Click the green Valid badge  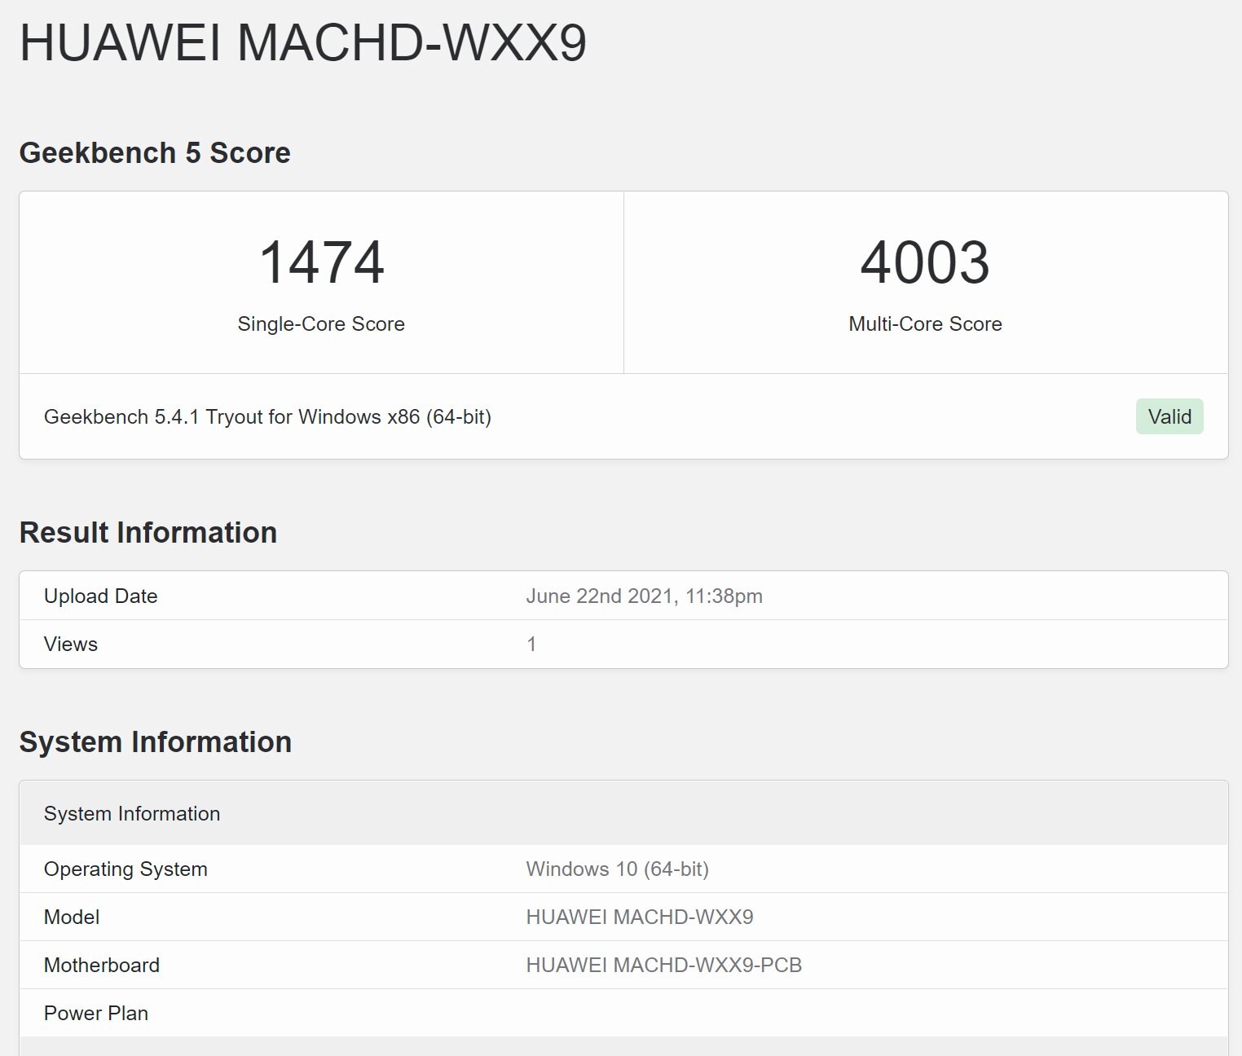coord(1169,417)
